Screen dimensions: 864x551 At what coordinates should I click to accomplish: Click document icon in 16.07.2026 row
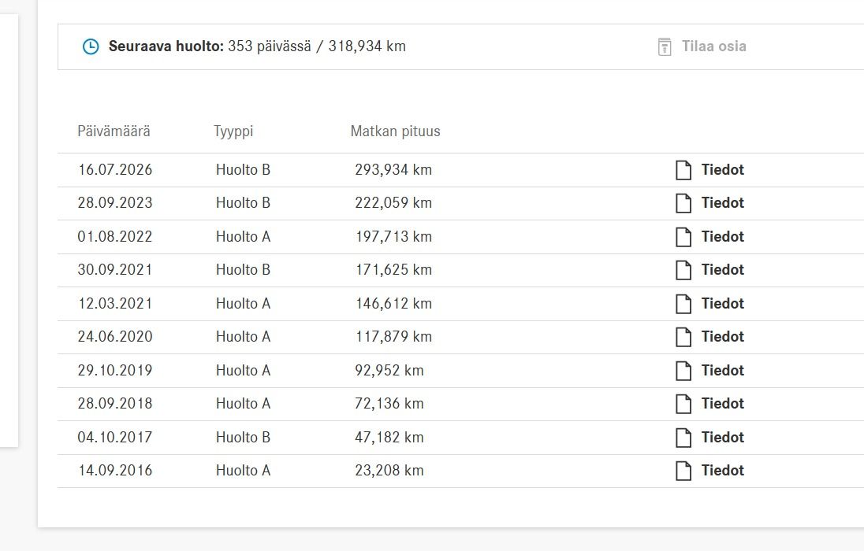pyautogui.click(x=683, y=170)
